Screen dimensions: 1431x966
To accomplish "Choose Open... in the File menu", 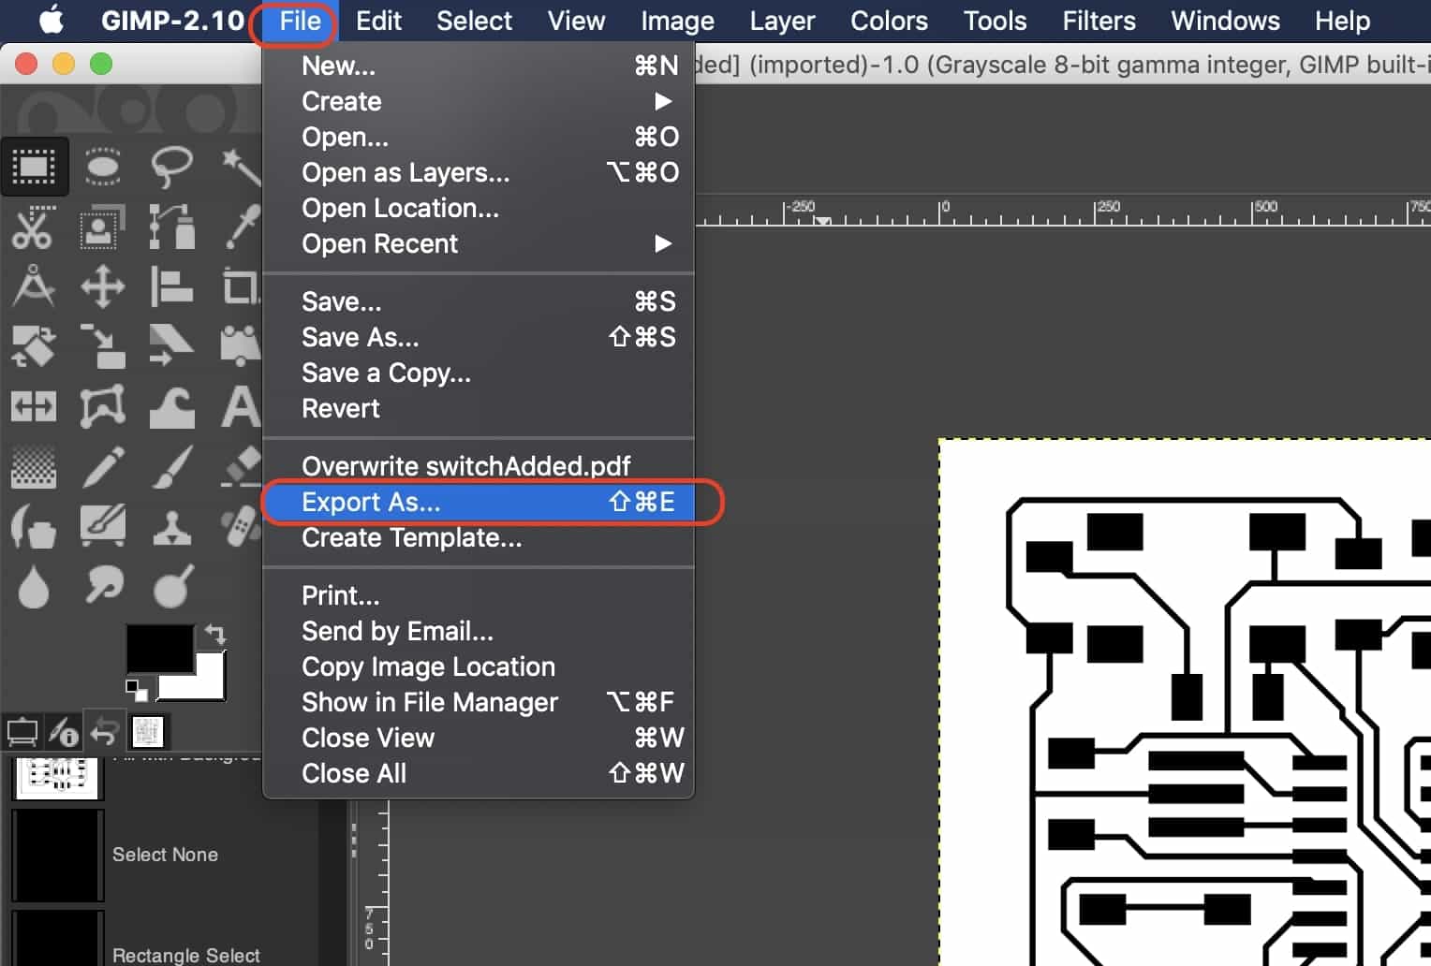I will pyautogui.click(x=479, y=137).
